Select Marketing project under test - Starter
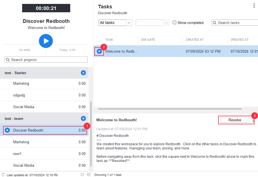The image size is (258, 177). point(44,83)
